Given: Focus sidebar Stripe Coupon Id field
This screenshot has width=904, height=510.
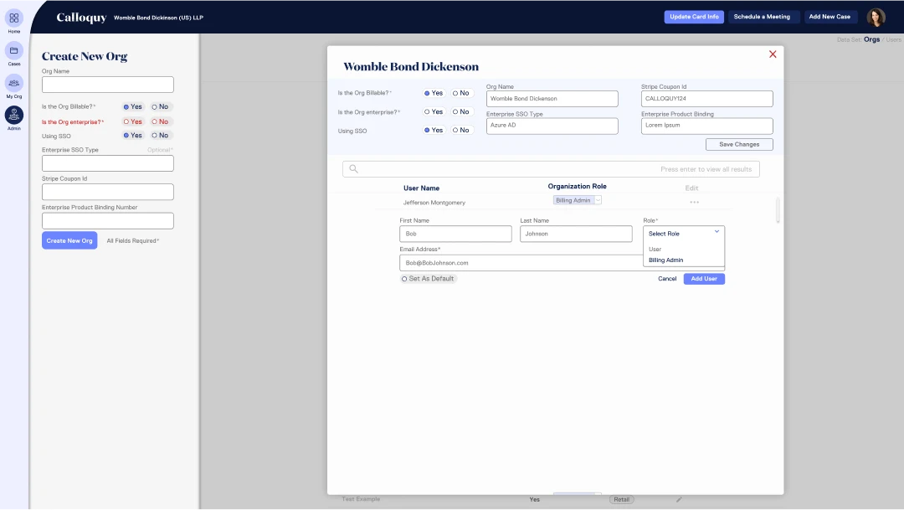Looking at the screenshot, I should (x=108, y=192).
